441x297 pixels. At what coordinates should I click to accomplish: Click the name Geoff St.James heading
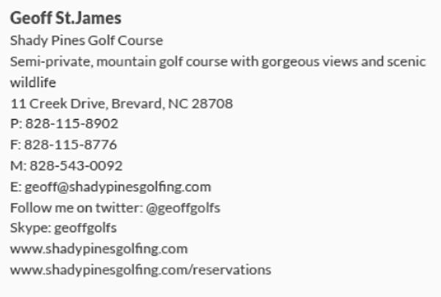65,18
